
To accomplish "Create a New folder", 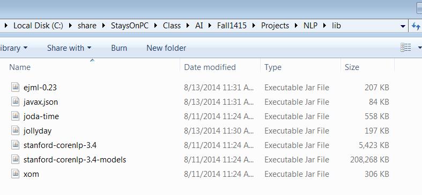I will click(x=166, y=48).
